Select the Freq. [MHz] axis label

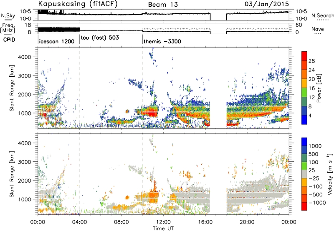point(8,28)
